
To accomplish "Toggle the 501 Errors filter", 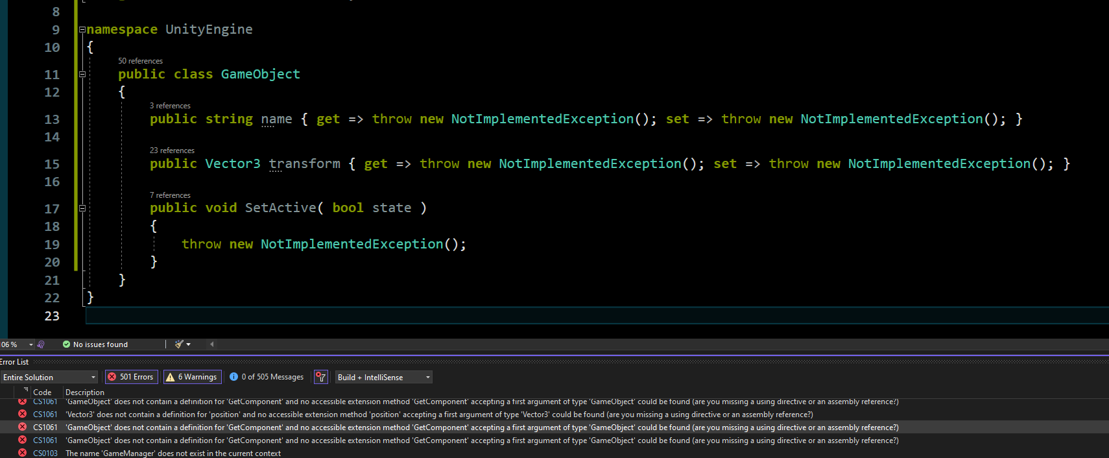I will click(131, 377).
